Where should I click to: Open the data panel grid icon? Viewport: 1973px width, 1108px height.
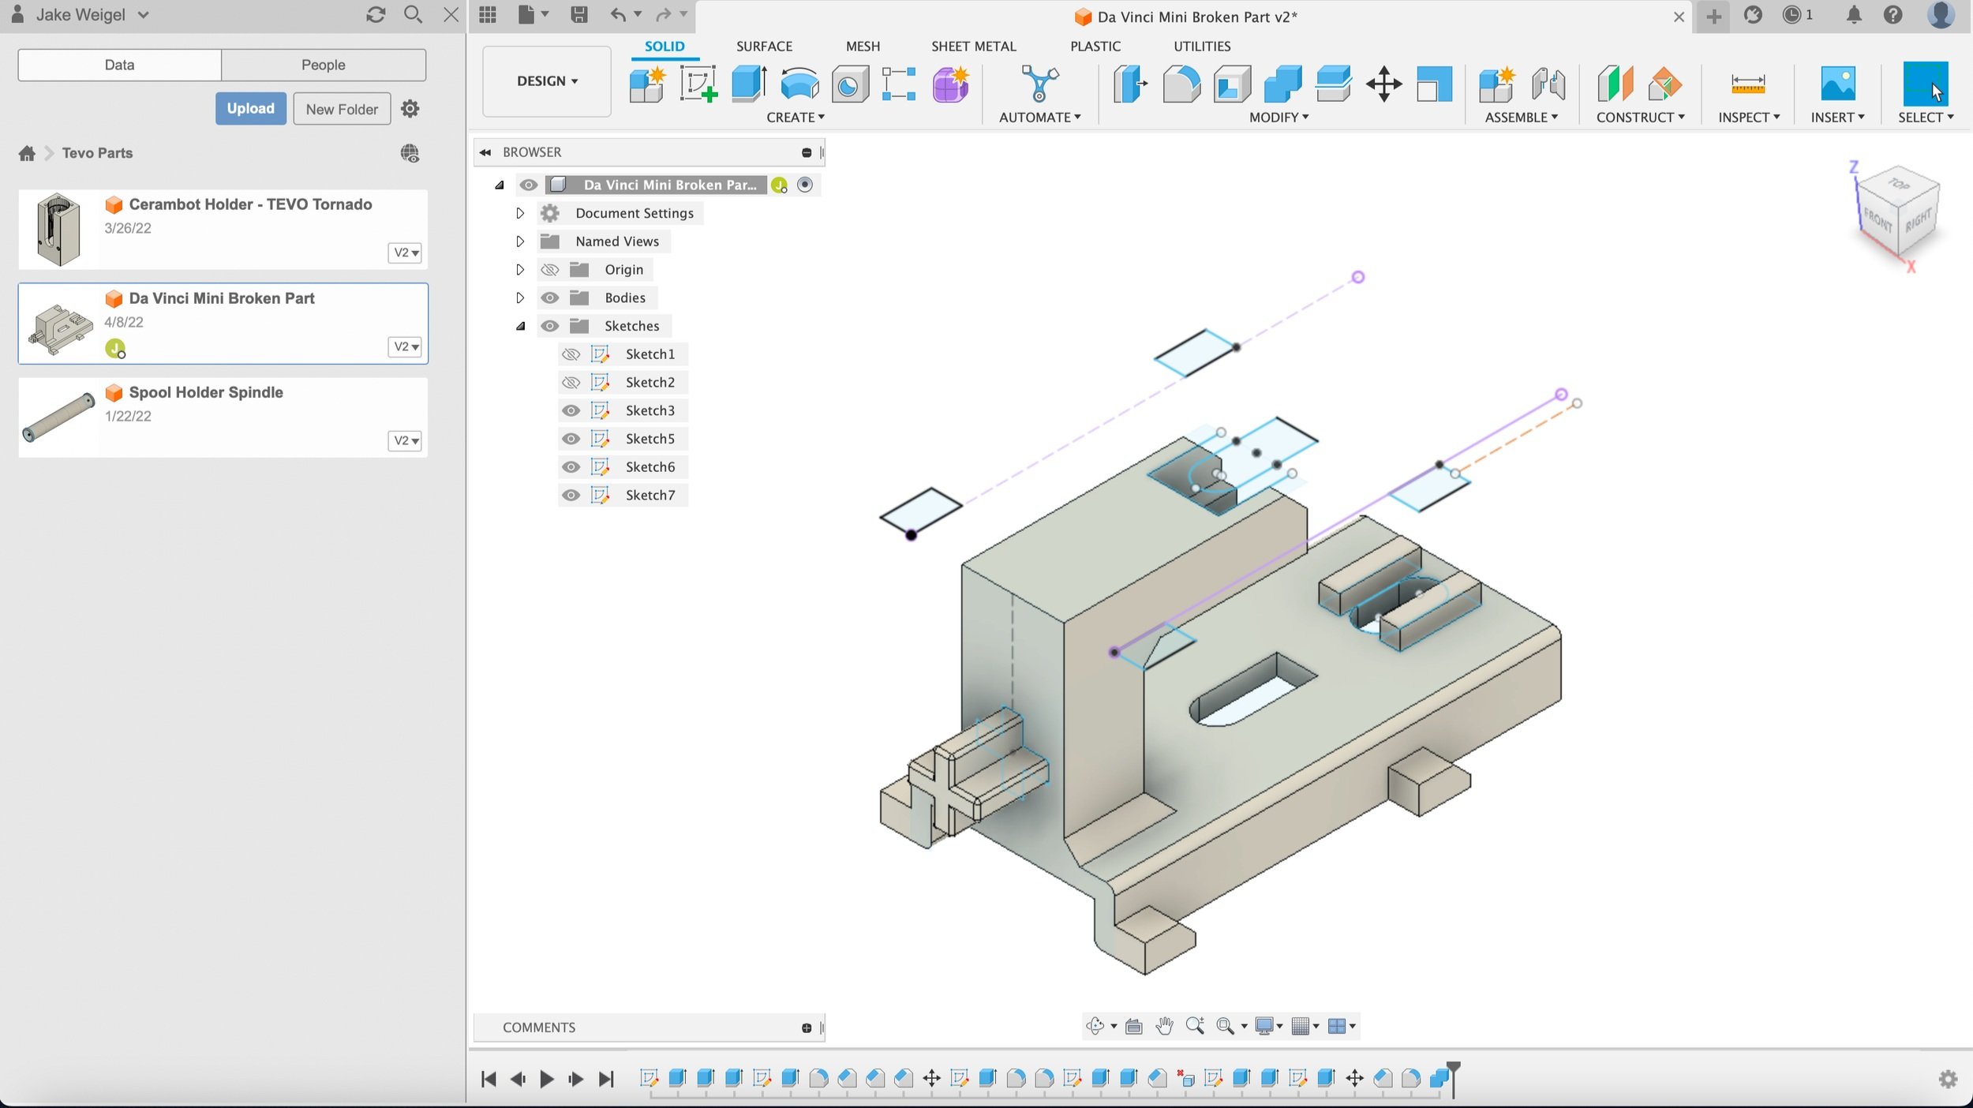point(488,14)
